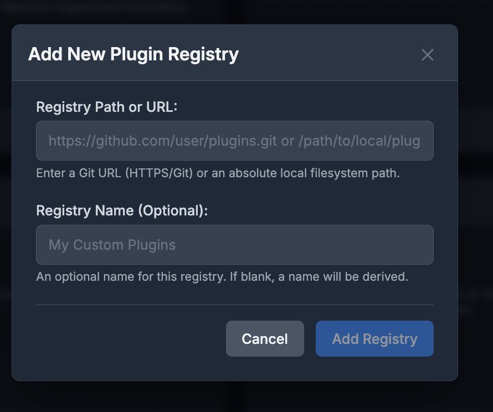
Task: Focus the Registry Name (Optional) input field
Action: [235, 244]
